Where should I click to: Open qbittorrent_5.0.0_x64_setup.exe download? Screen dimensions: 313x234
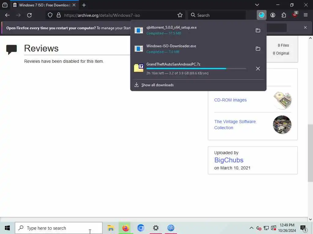pyautogui.click(x=192, y=30)
